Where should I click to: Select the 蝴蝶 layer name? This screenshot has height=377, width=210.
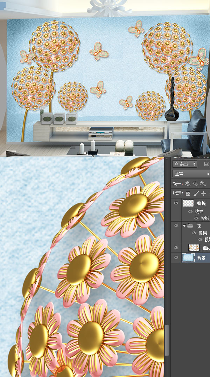[x=201, y=203]
